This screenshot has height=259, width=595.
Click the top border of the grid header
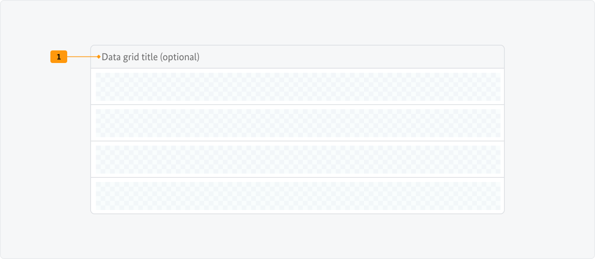(298, 45)
